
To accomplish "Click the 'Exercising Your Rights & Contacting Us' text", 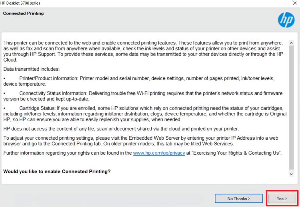I will pyautogui.click(x=234, y=153).
